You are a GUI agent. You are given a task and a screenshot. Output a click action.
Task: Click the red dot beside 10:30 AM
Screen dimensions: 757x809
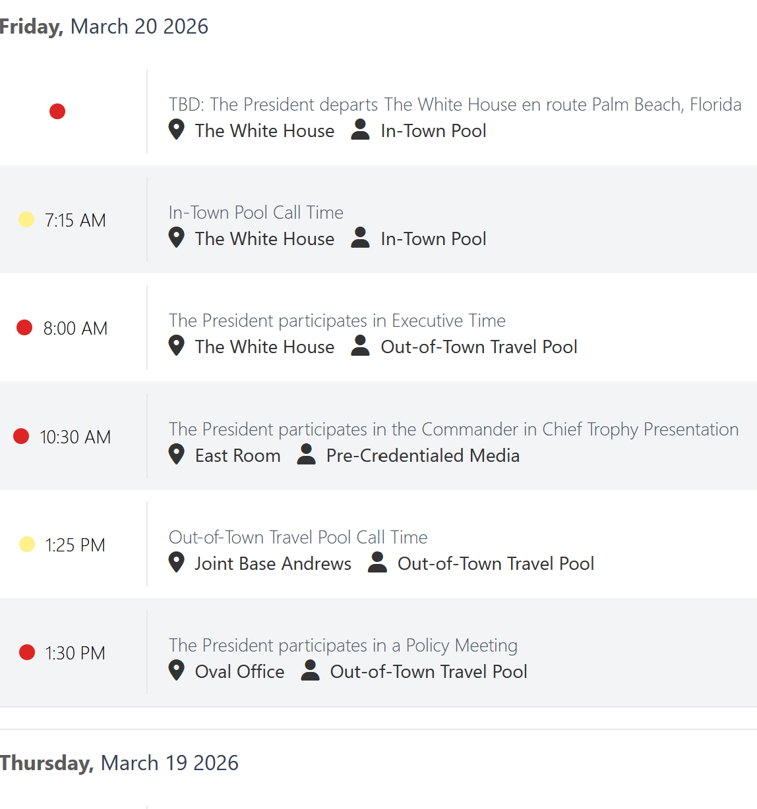tap(21, 436)
